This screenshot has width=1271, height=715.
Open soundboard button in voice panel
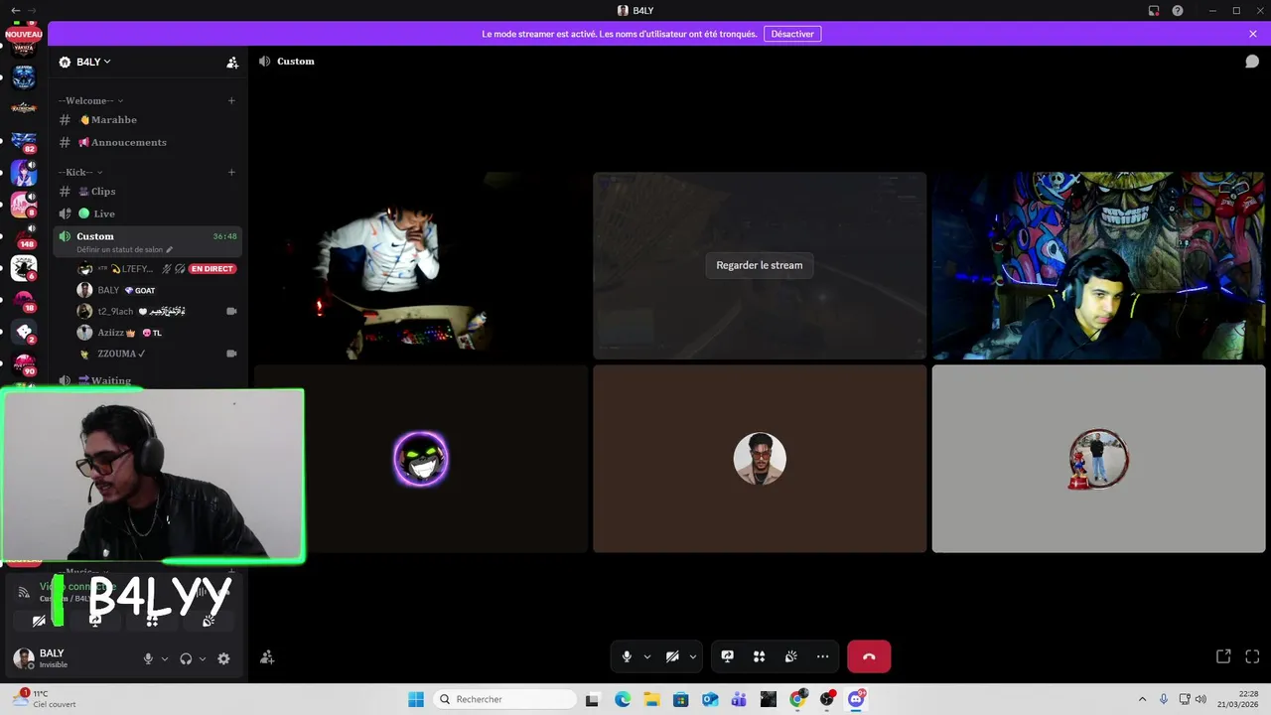point(209,621)
